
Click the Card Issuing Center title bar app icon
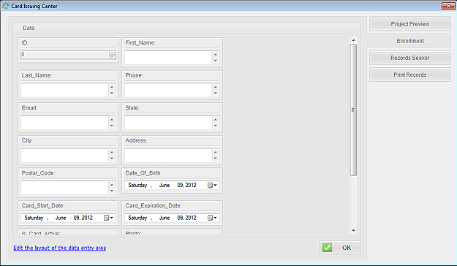[x=5, y=6]
